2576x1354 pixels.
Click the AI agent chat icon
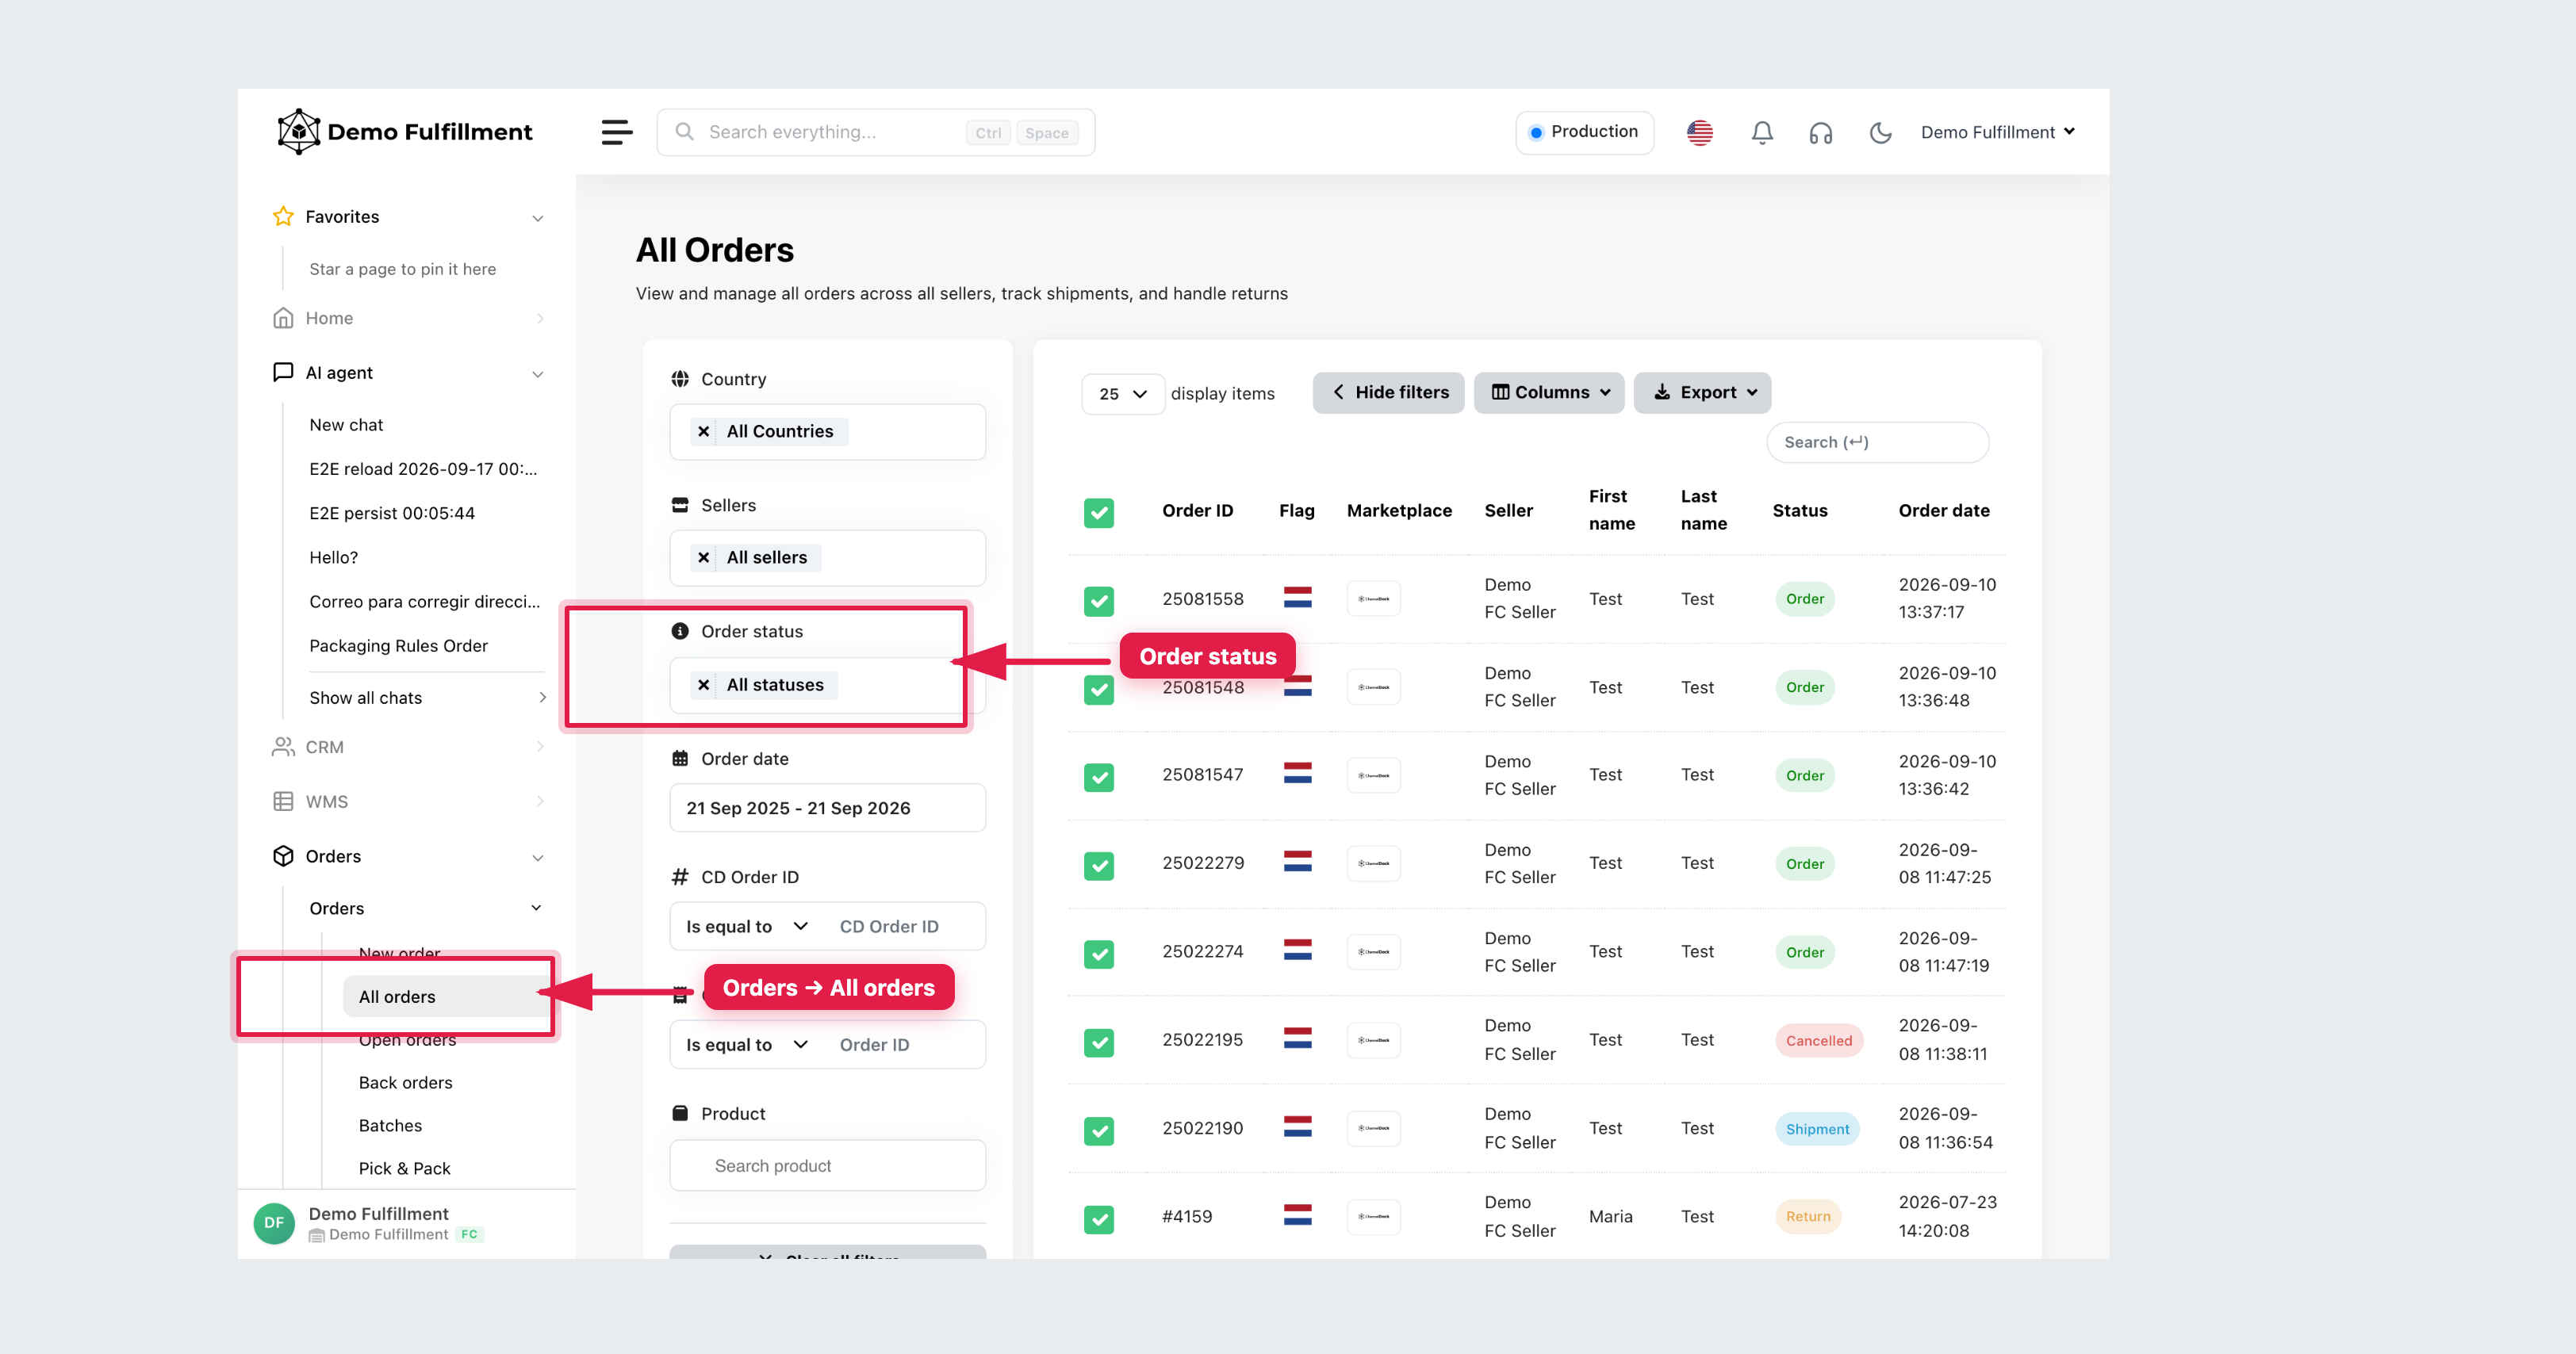(x=283, y=373)
